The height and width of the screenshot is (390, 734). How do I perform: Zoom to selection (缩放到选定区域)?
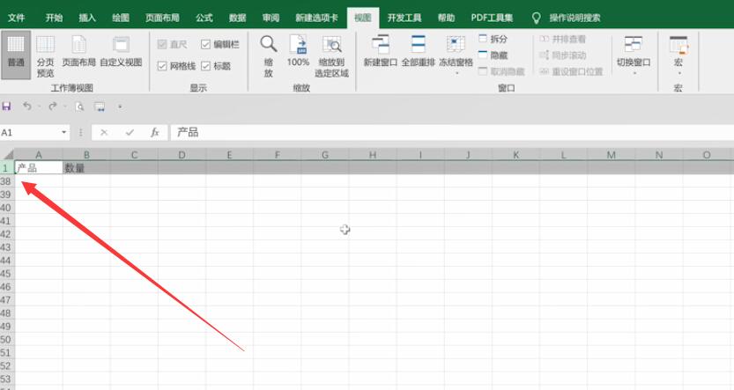331,55
